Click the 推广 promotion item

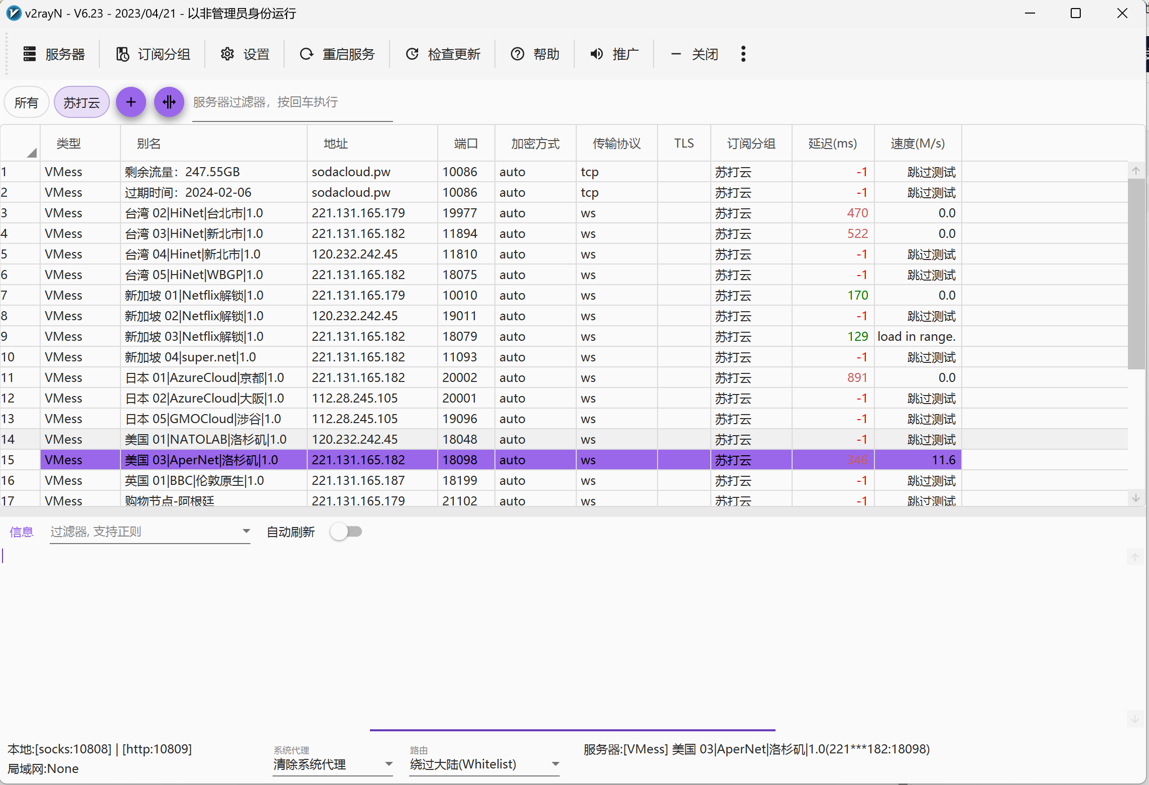tap(614, 54)
